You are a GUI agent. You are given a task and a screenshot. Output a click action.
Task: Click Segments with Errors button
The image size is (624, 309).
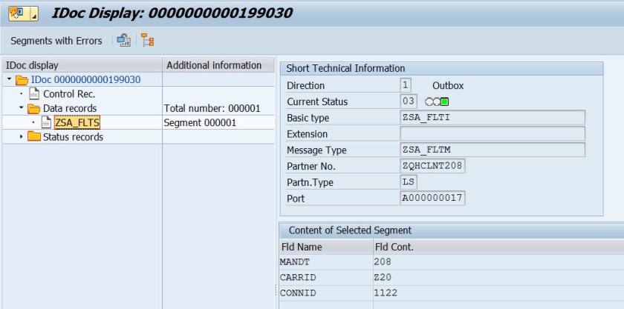56,41
